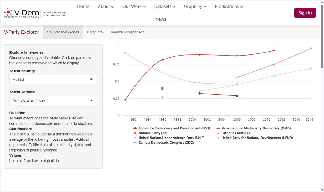Screen dimensions: 324x192
Task: Click the MMD data point at 2001
Action: coord(200,55)
